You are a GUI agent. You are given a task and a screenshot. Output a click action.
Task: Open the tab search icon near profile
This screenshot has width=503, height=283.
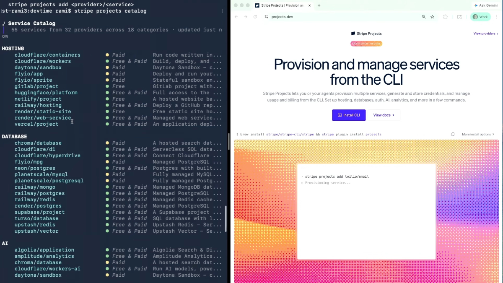[x=459, y=17]
